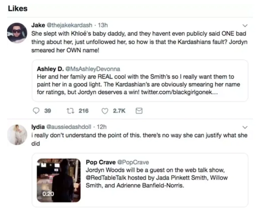The image size is (258, 211).
Task: Expand the chevron menu on Jake's tweet
Action: pos(245,26)
